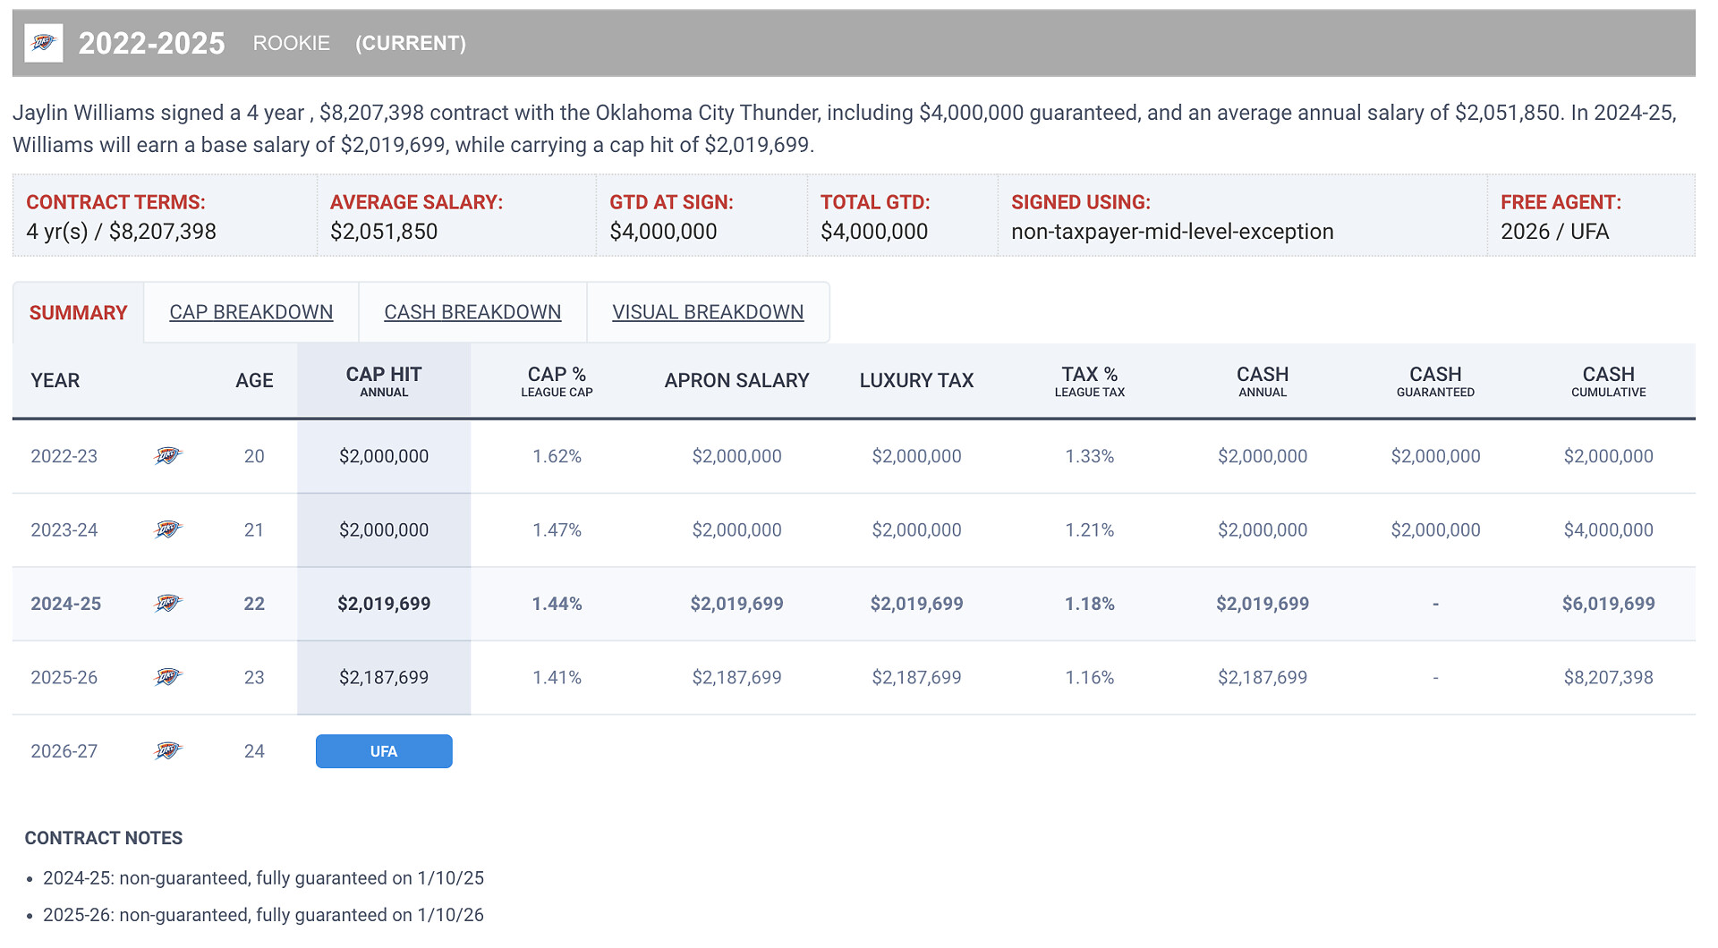Click Thunder team icon in 2024-25 row
Image resolution: width=1718 pixels, height=948 pixels.
(x=168, y=604)
